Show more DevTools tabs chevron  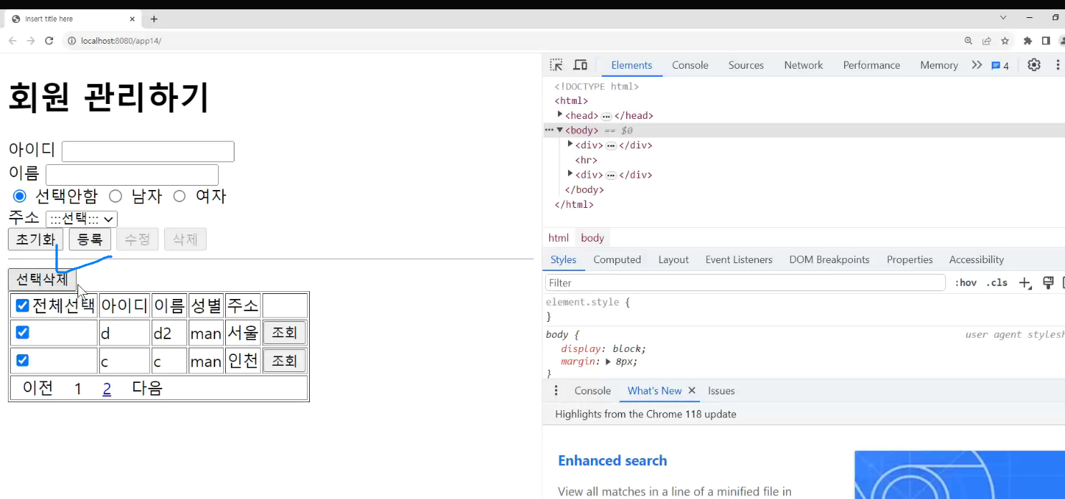click(x=977, y=65)
